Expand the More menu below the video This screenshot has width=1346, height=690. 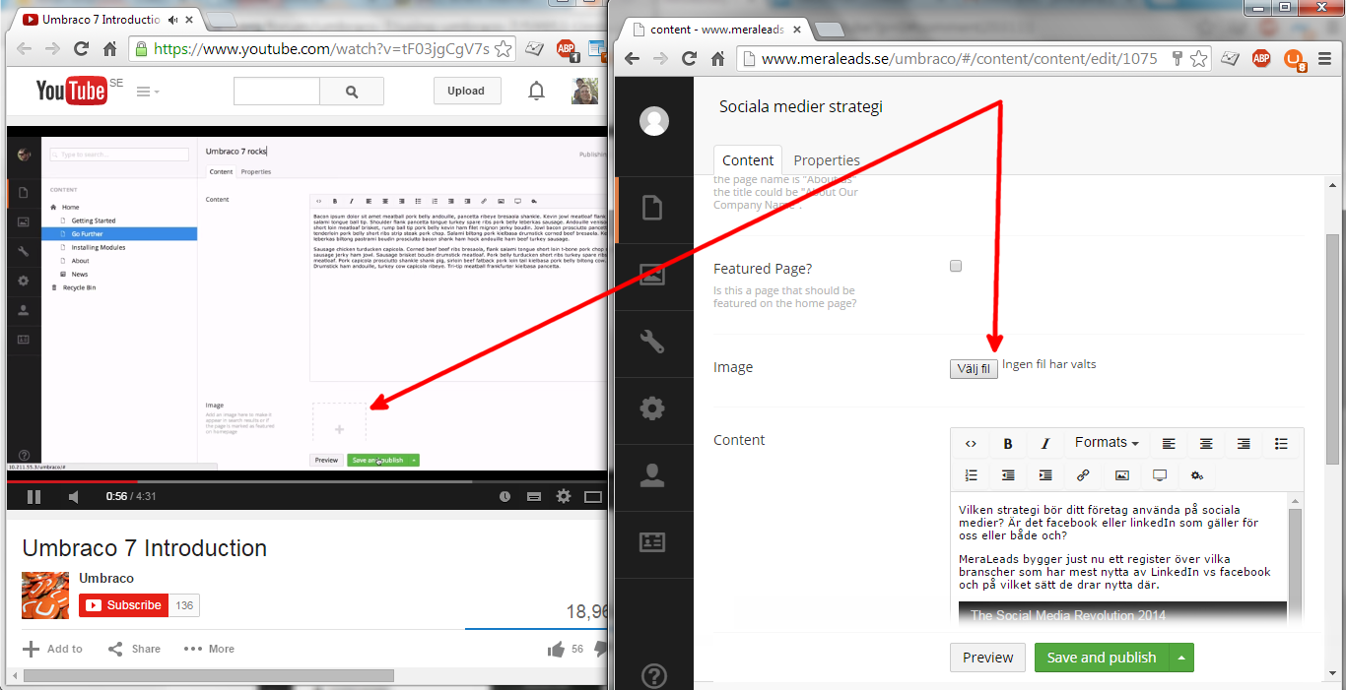point(209,649)
